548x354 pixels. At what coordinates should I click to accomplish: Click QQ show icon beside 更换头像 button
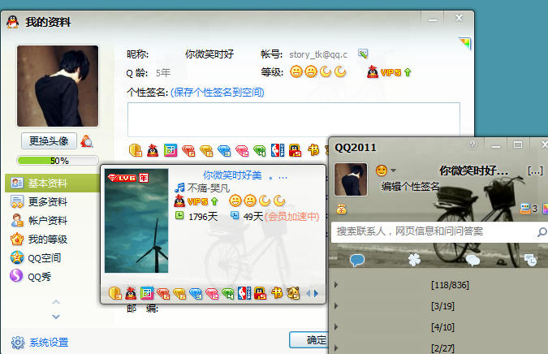[x=87, y=141]
